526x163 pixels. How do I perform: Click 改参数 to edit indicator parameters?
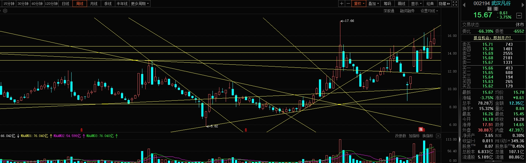401,136
